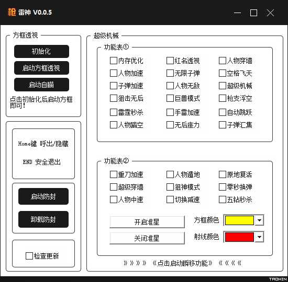Click the 开启准星 button
The height and width of the screenshot is (282, 288).
pyautogui.click(x=147, y=222)
